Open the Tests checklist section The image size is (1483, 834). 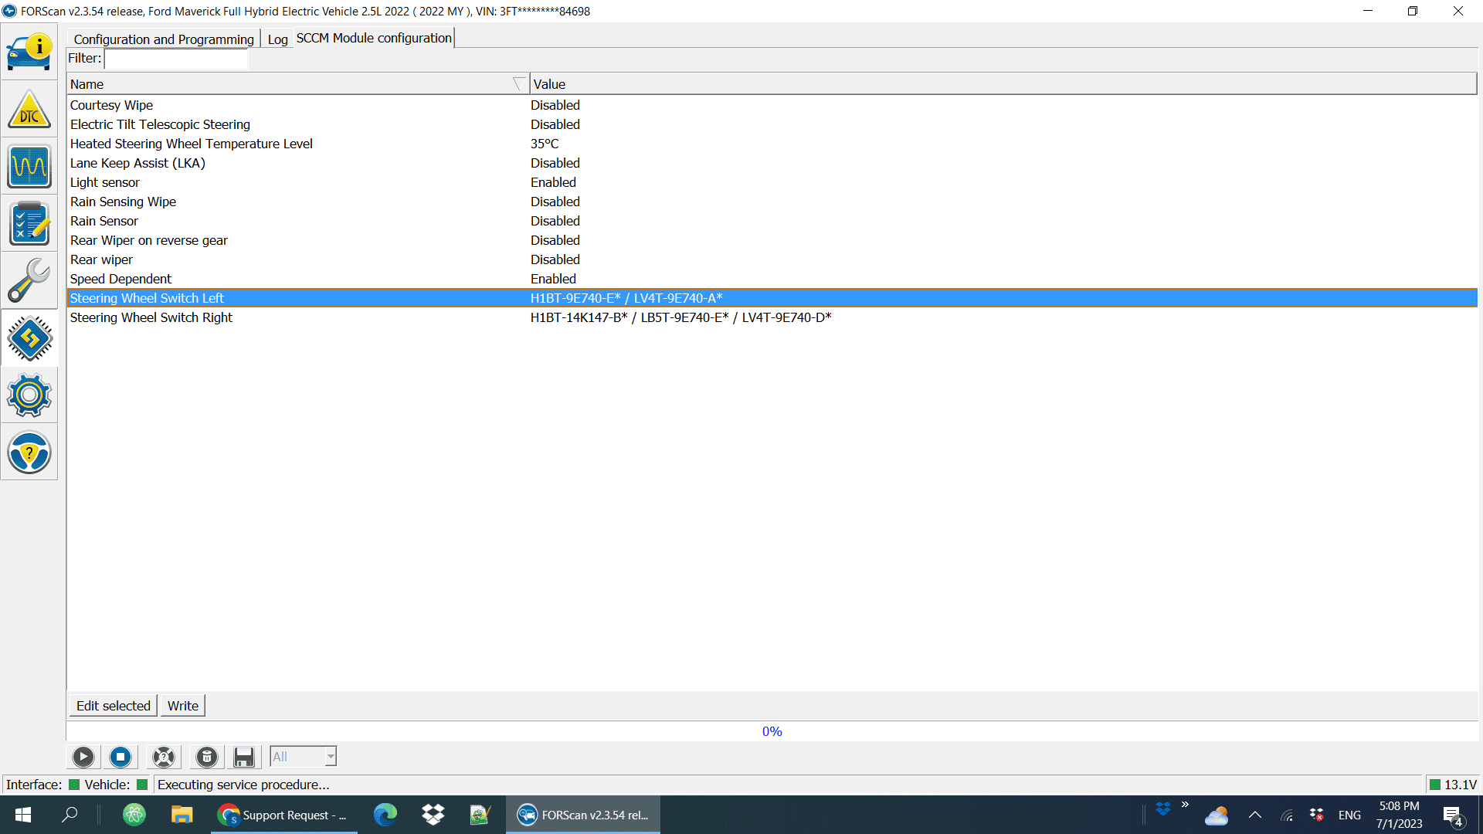point(29,223)
